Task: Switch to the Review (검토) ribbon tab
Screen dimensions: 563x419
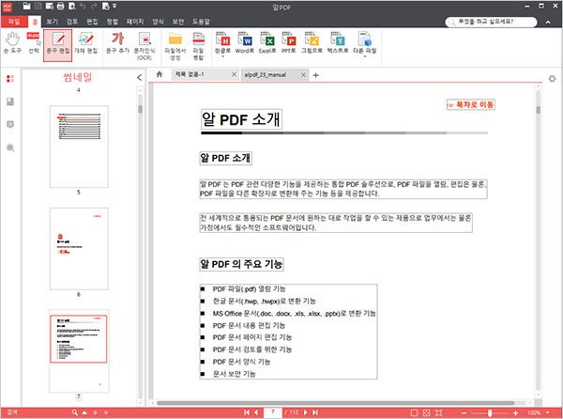Action: point(72,22)
